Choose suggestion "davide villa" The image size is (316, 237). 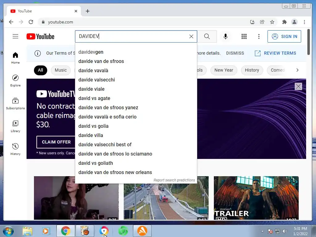tap(136, 135)
